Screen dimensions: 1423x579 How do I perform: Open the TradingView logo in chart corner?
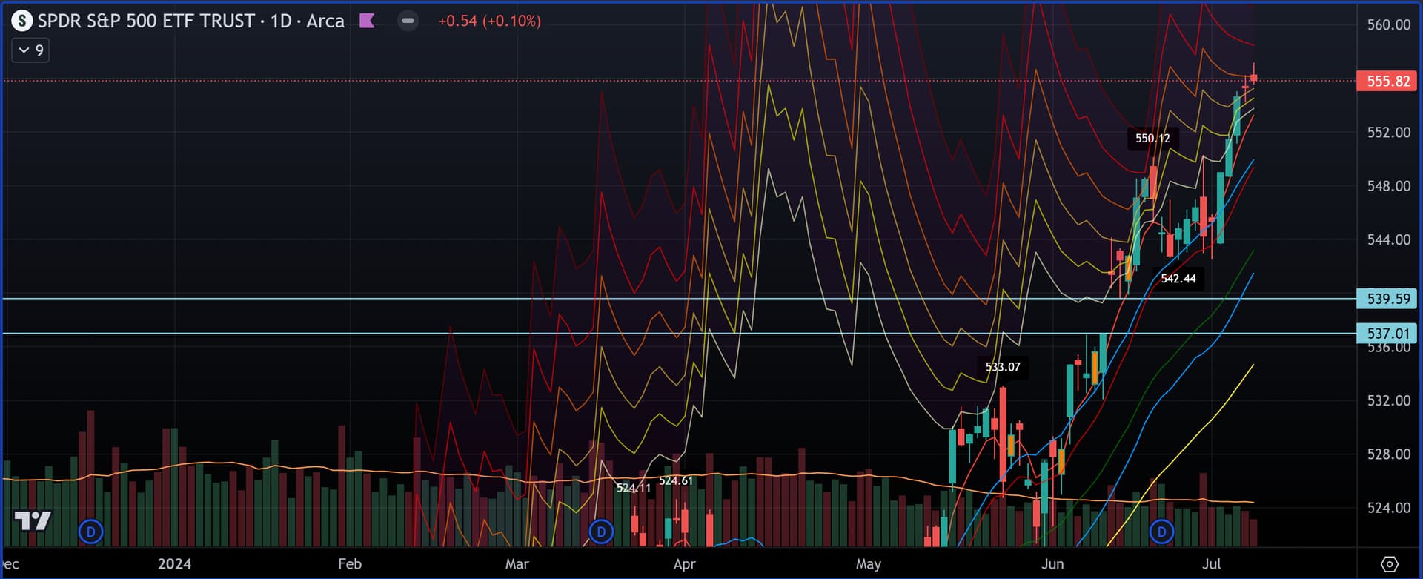tap(33, 521)
